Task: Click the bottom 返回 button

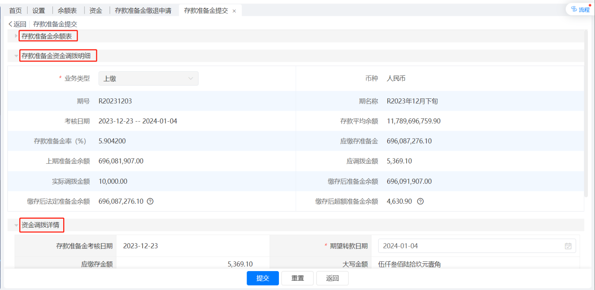Action: [332, 278]
